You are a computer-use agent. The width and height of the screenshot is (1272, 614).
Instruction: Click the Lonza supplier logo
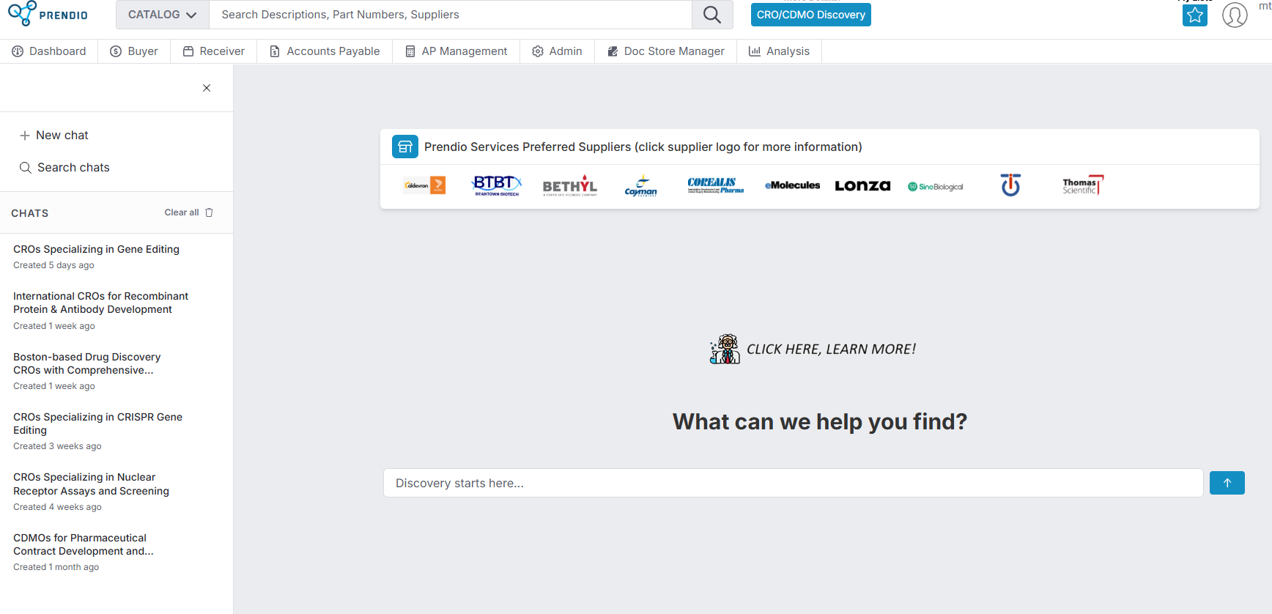tap(862, 186)
